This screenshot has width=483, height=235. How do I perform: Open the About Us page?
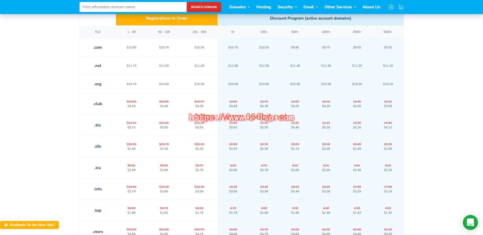tap(371, 7)
